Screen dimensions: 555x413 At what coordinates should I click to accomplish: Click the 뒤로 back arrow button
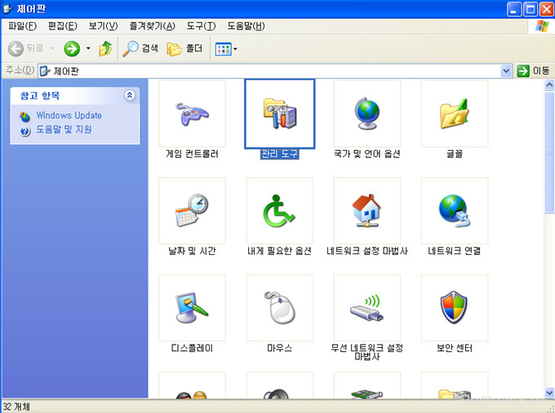tap(26, 48)
